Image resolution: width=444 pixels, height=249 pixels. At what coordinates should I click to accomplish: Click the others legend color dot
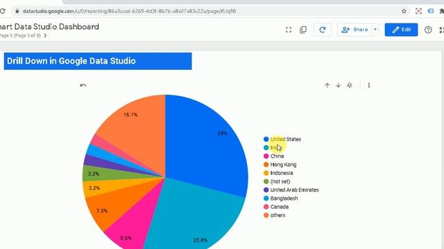[266, 215]
